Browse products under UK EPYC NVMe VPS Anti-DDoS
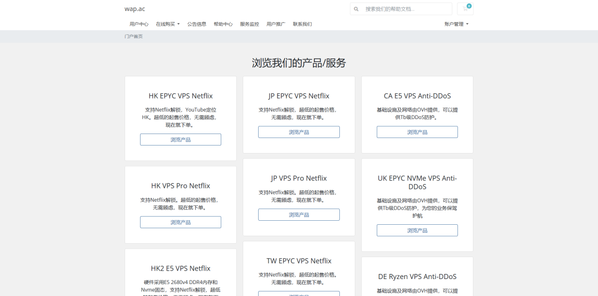This screenshot has height=296, width=598. (417, 230)
